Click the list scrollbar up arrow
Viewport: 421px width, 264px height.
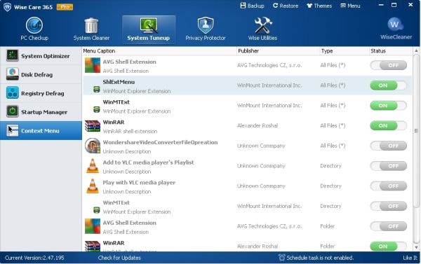pos(416,50)
